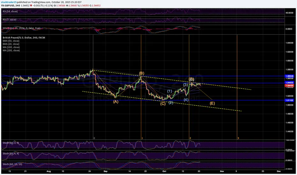Click the 1.56548 blue price label
Image resolution: width=297 pixels, height=175 pixels.
(x=289, y=76)
